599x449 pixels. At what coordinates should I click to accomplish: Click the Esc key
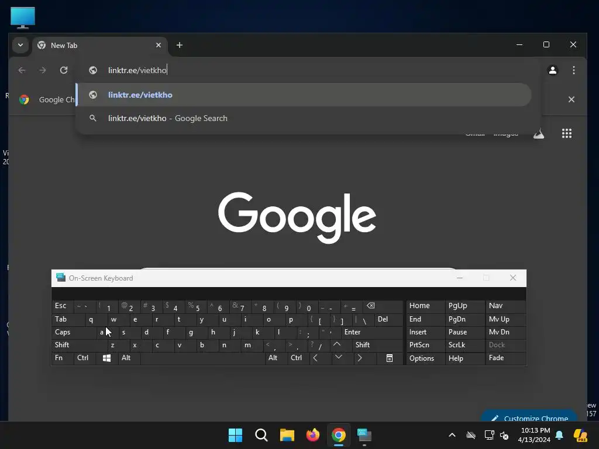(x=63, y=306)
